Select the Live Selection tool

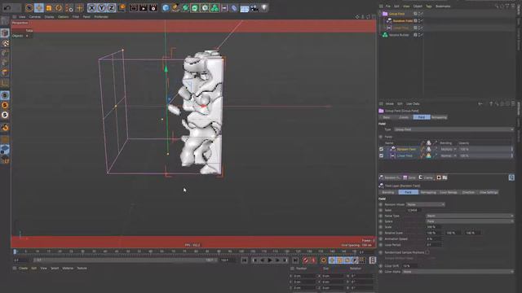[29, 7]
